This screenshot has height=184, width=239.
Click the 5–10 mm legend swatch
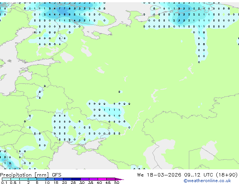pos(41,179)
